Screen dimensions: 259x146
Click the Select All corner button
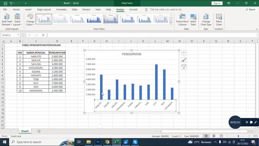3,41
